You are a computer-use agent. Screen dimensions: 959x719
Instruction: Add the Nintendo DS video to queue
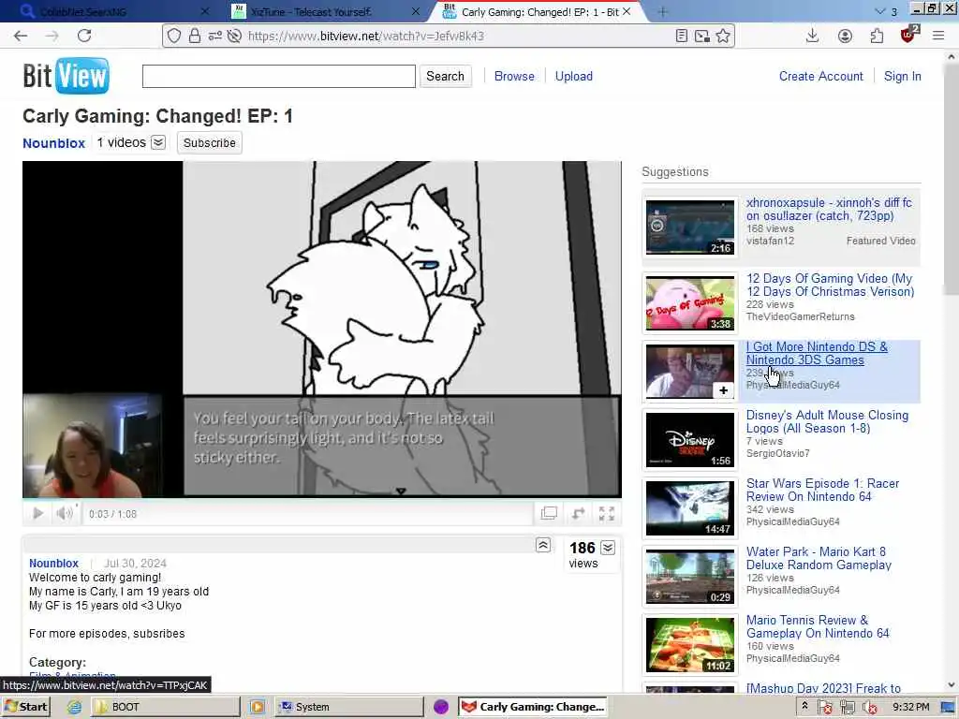[x=723, y=390]
